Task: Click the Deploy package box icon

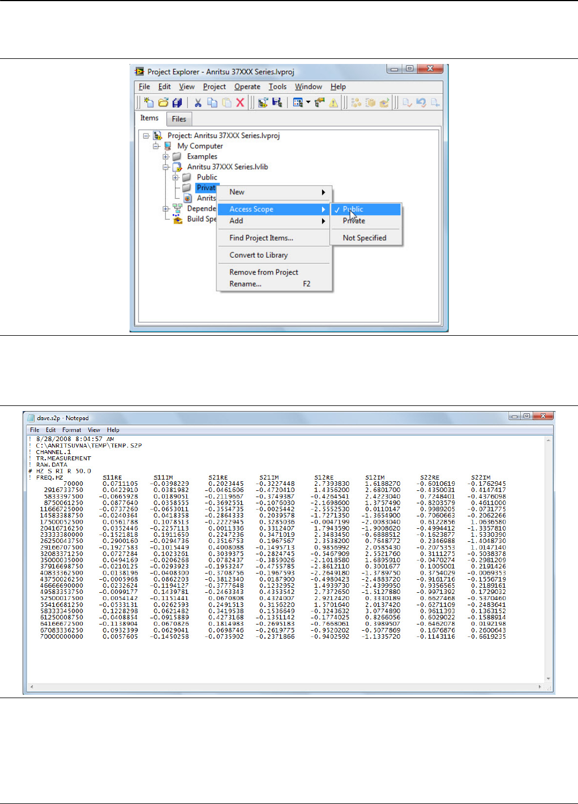Action: coord(370,102)
